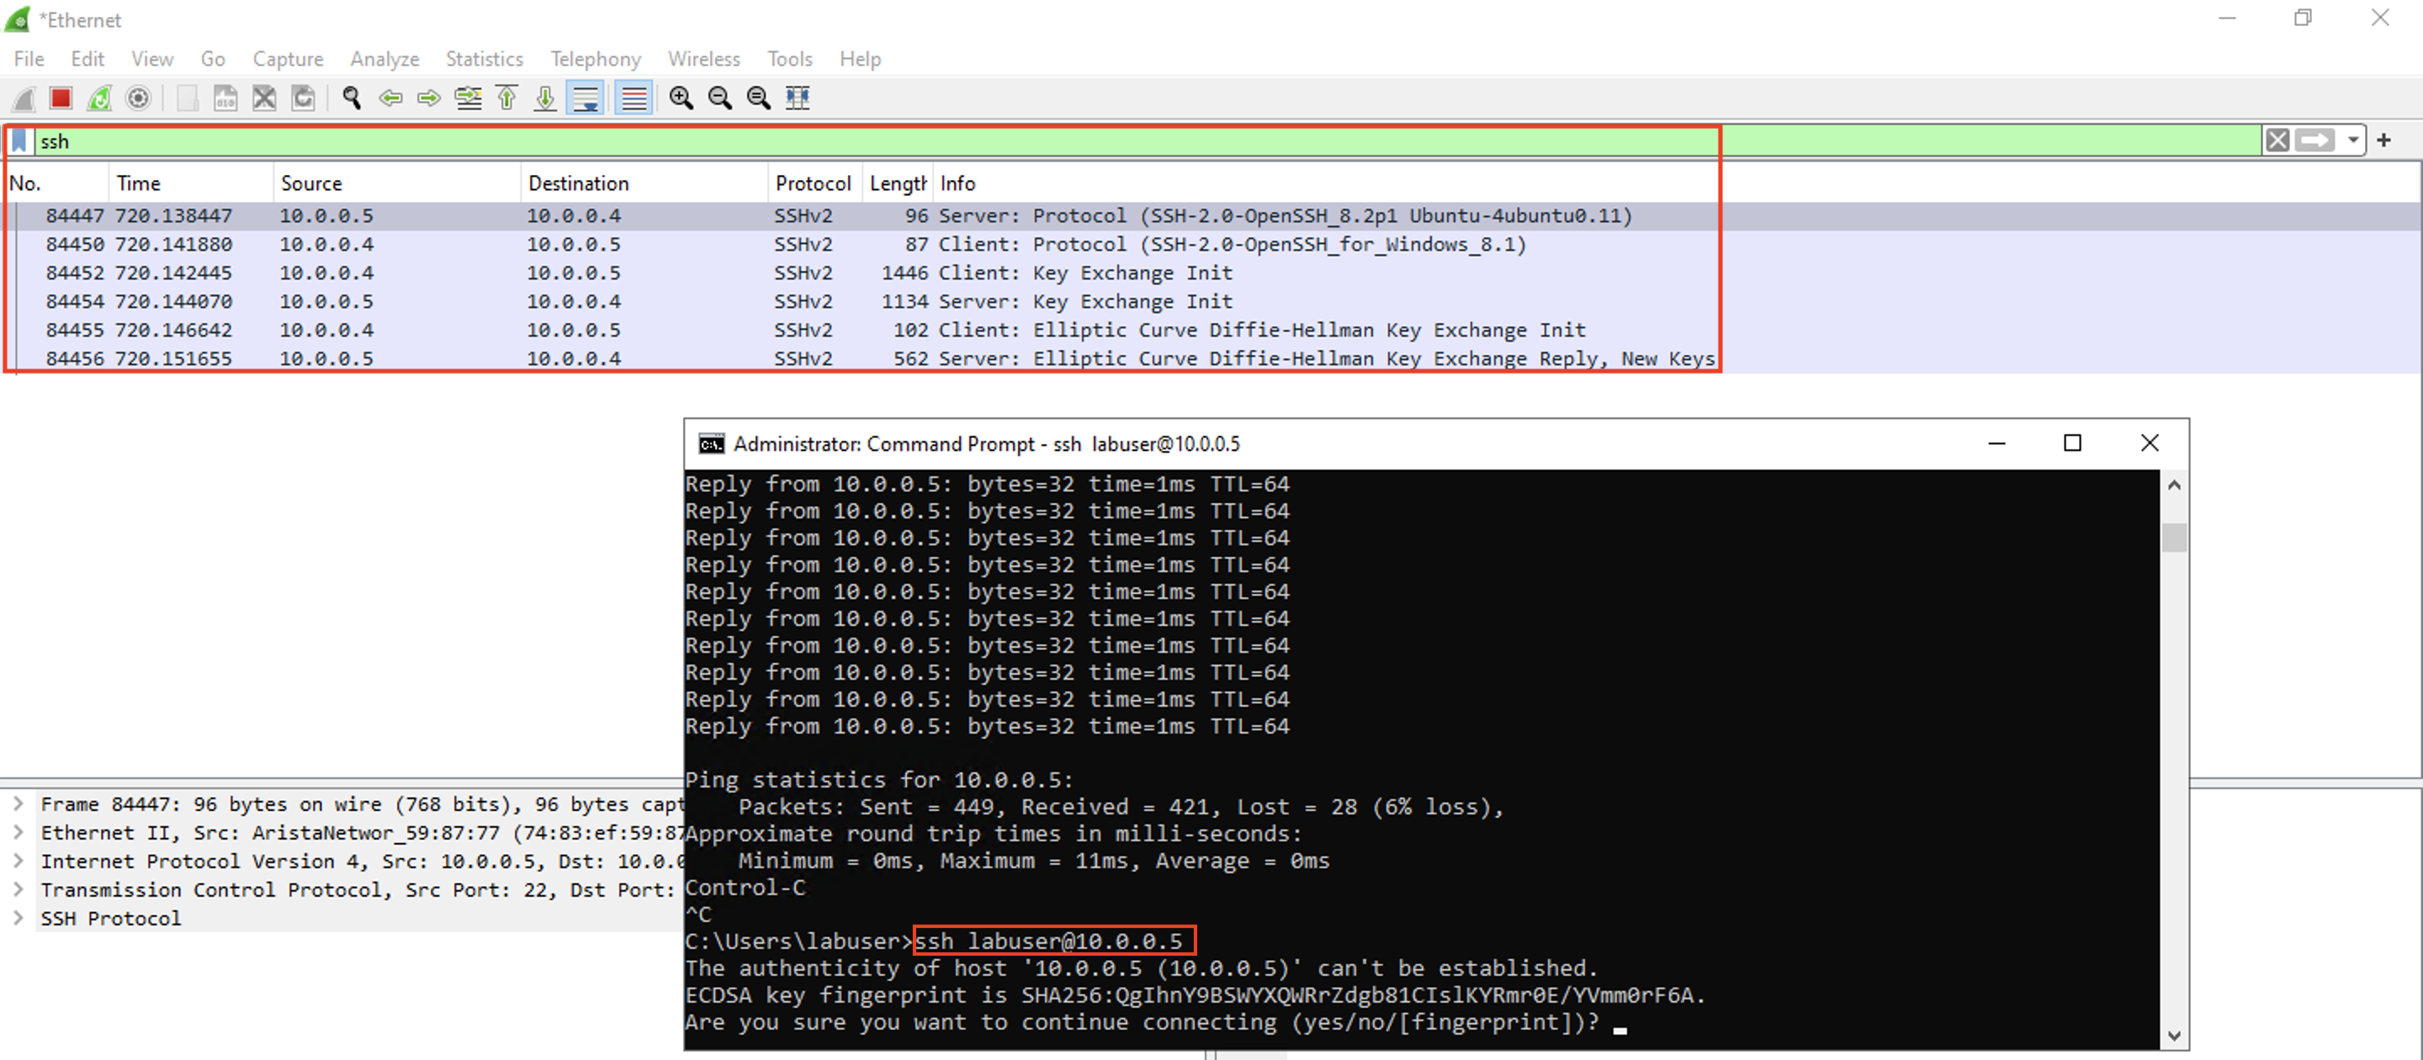Go to the last packet

click(544, 98)
